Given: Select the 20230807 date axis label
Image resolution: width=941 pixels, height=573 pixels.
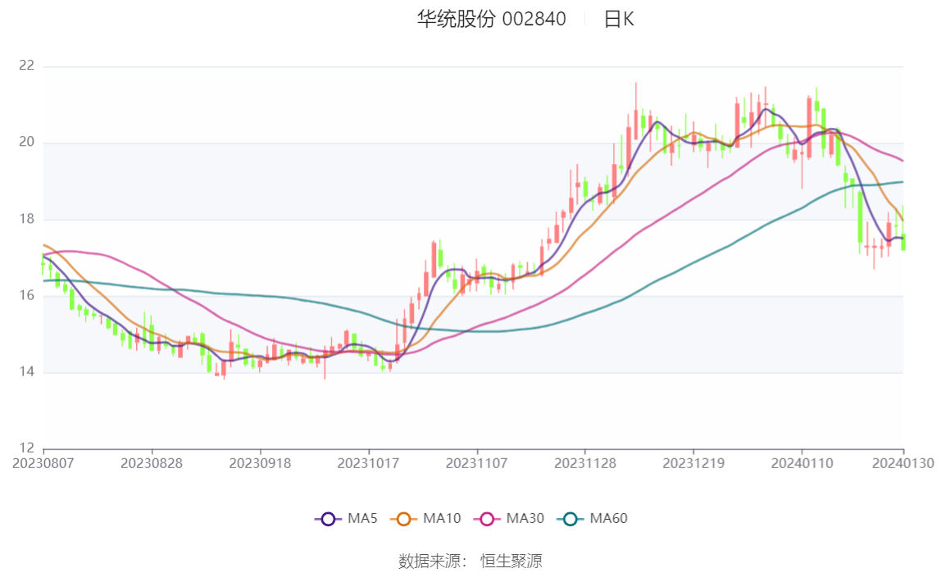Looking at the screenshot, I should 43,464.
